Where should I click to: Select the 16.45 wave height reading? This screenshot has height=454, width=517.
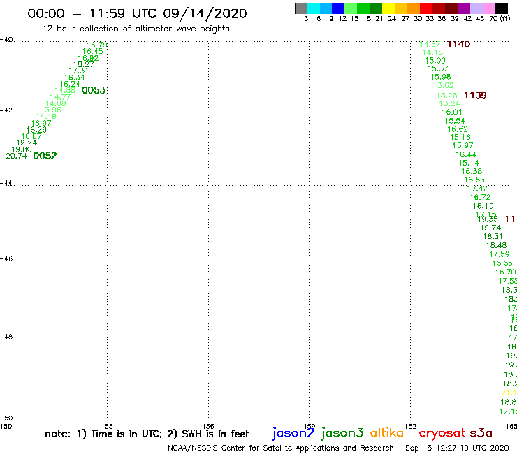[93, 52]
